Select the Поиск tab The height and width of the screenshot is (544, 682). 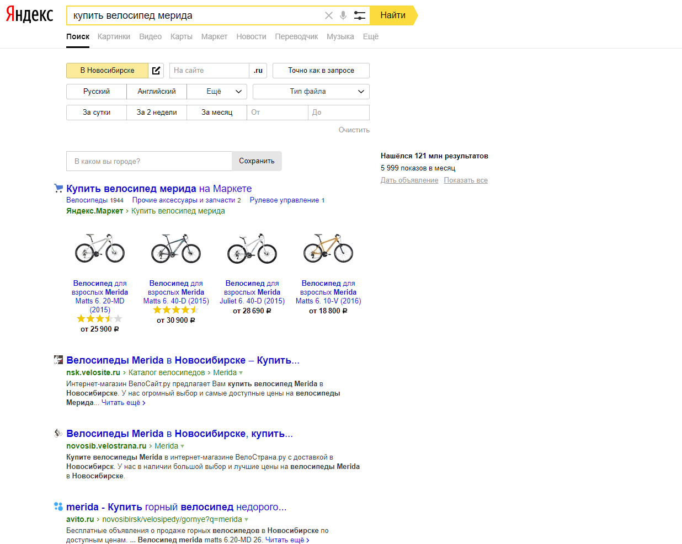click(78, 36)
